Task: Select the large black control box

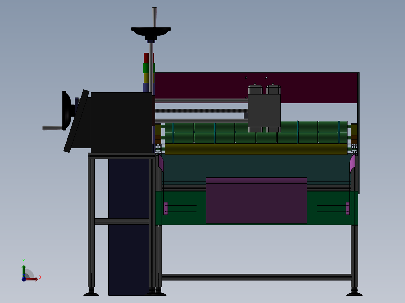Action: point(121,123)
